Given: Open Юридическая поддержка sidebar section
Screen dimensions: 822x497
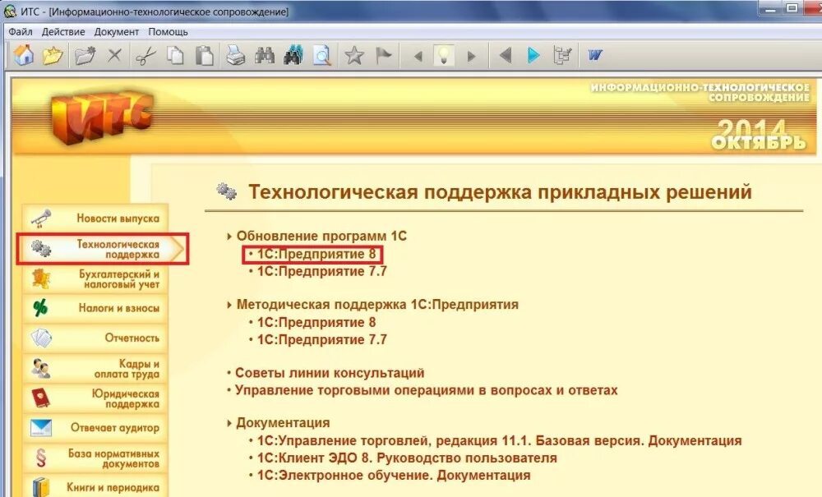Looking at the screenshot, I should [x=95, y=398].
